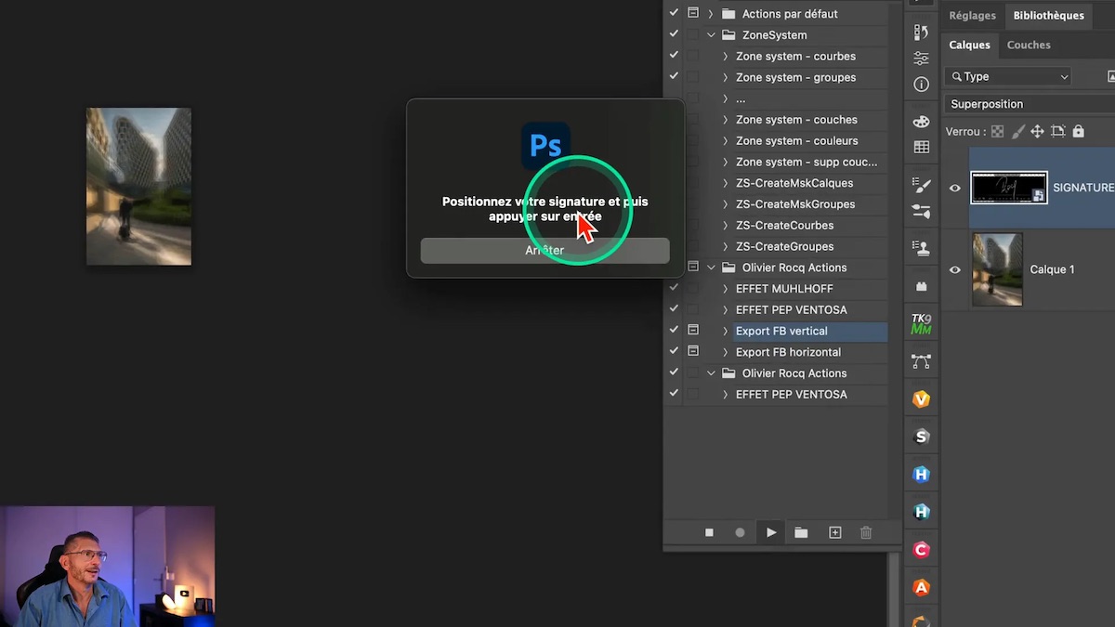Delete the selected action with trash icon
1115x627 pixels.
(x=866, y=532)
